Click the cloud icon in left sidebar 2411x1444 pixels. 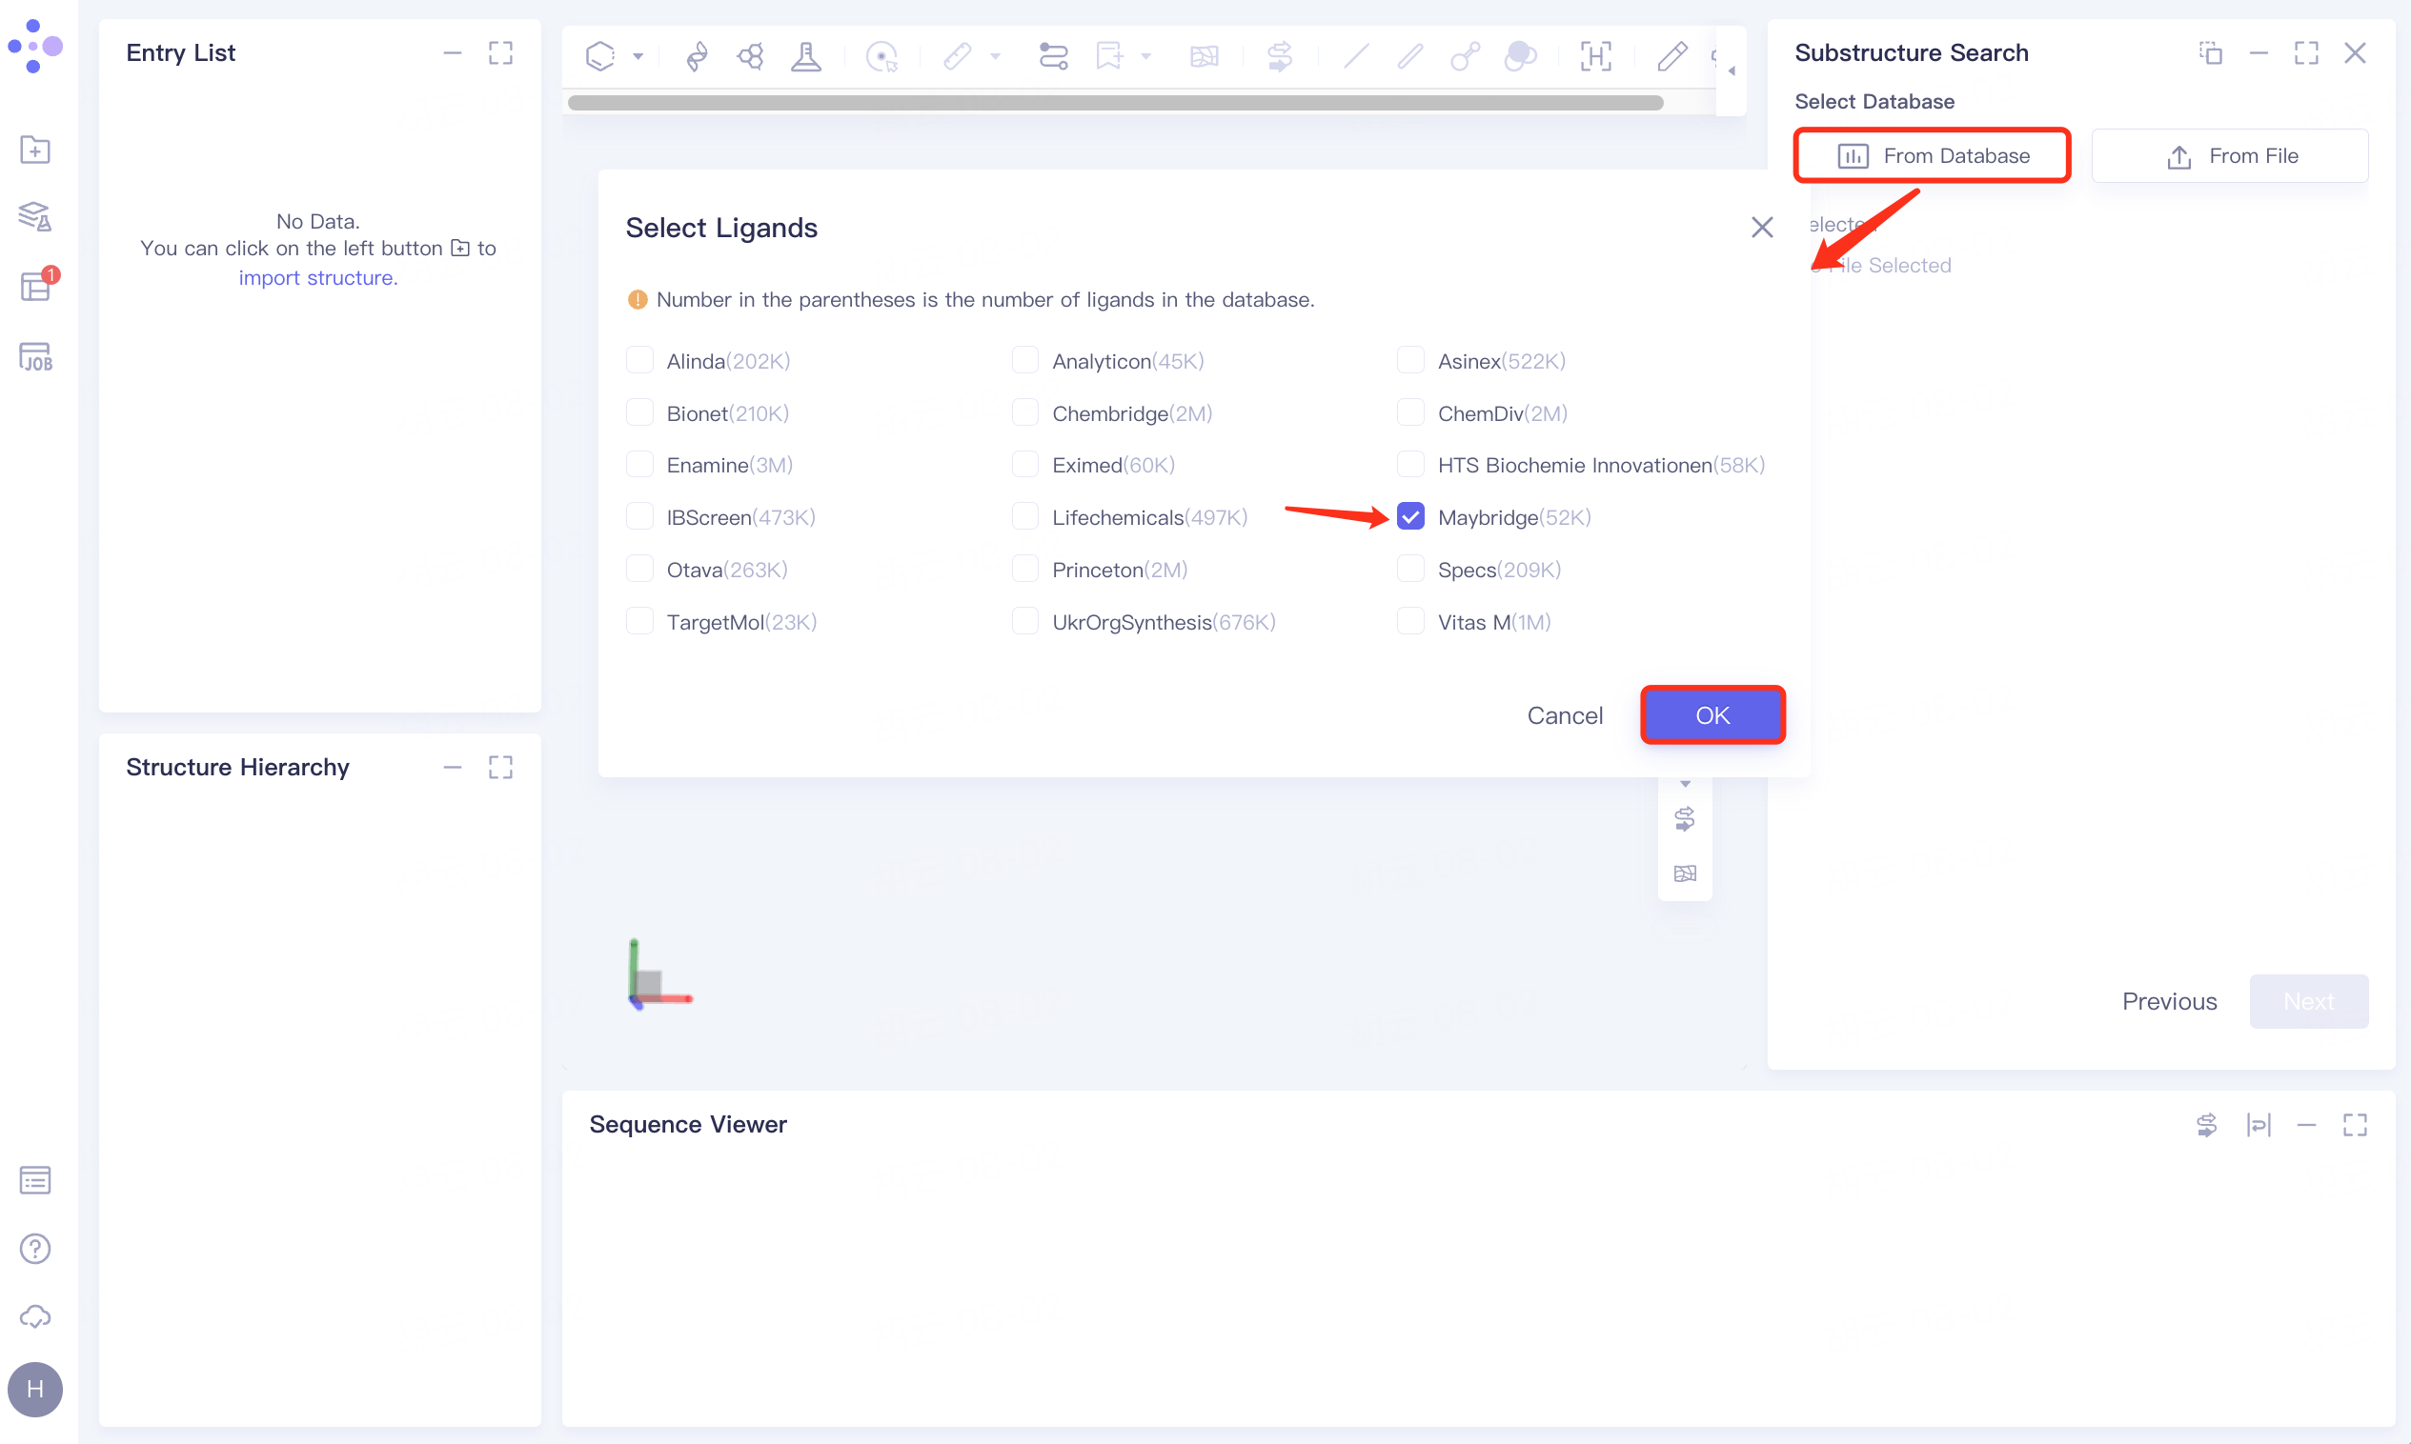[x=35, y=1316]
